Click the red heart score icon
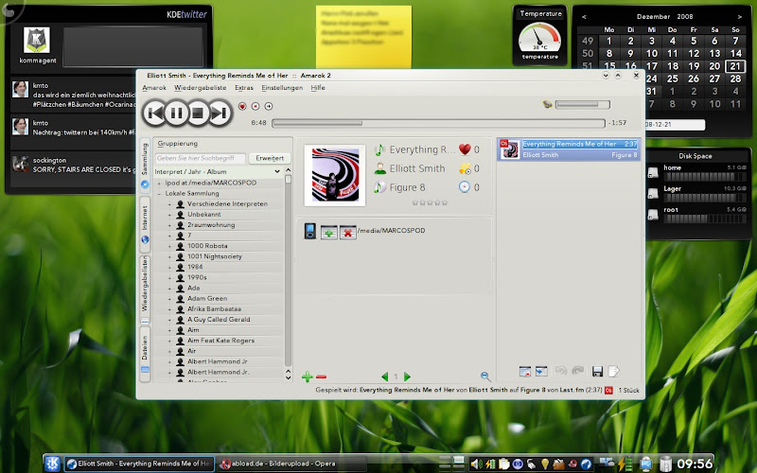 tap(465, 149)
